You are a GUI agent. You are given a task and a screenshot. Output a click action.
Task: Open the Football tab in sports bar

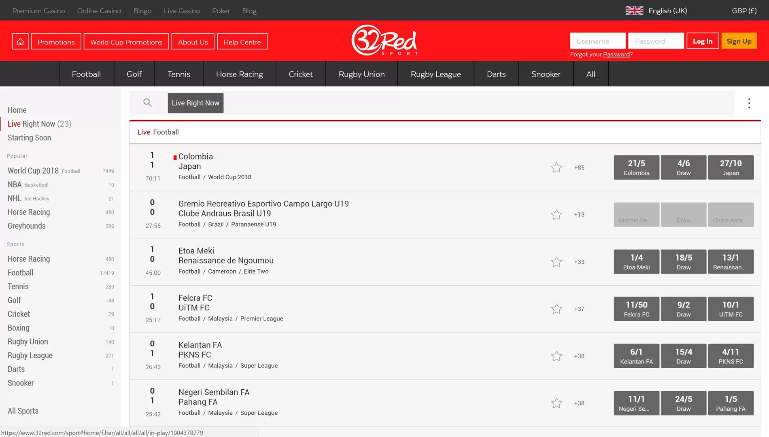click(86, 74)
